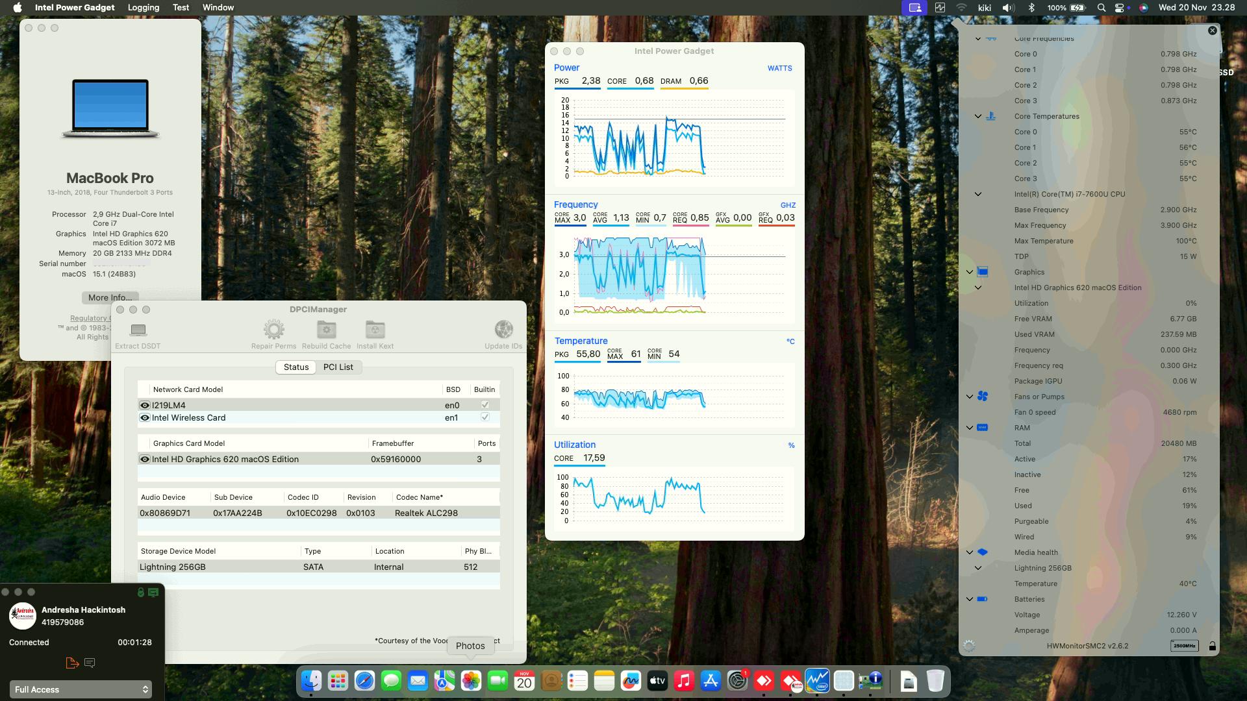Click the eye icon beside I219LM4
This screenshot has width=1247, height=701.
pyautogui.click(x=145, y=405)
